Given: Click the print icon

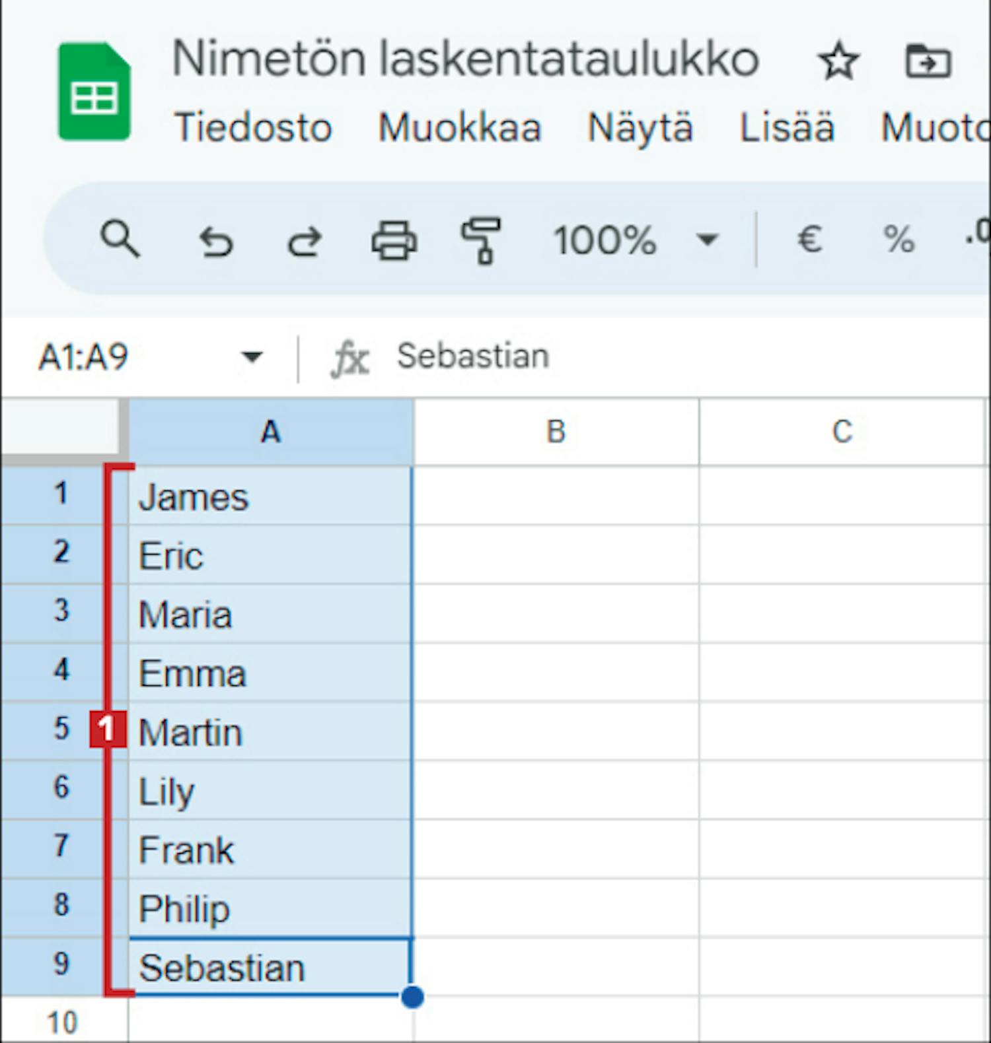Looking at the screenshot, I should [x=394, y=239].
